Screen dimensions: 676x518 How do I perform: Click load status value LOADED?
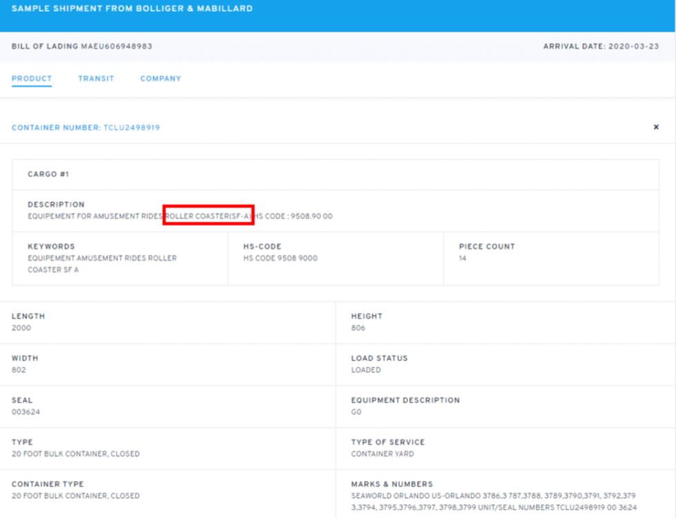pyautogui.click(x=366, y=370)
